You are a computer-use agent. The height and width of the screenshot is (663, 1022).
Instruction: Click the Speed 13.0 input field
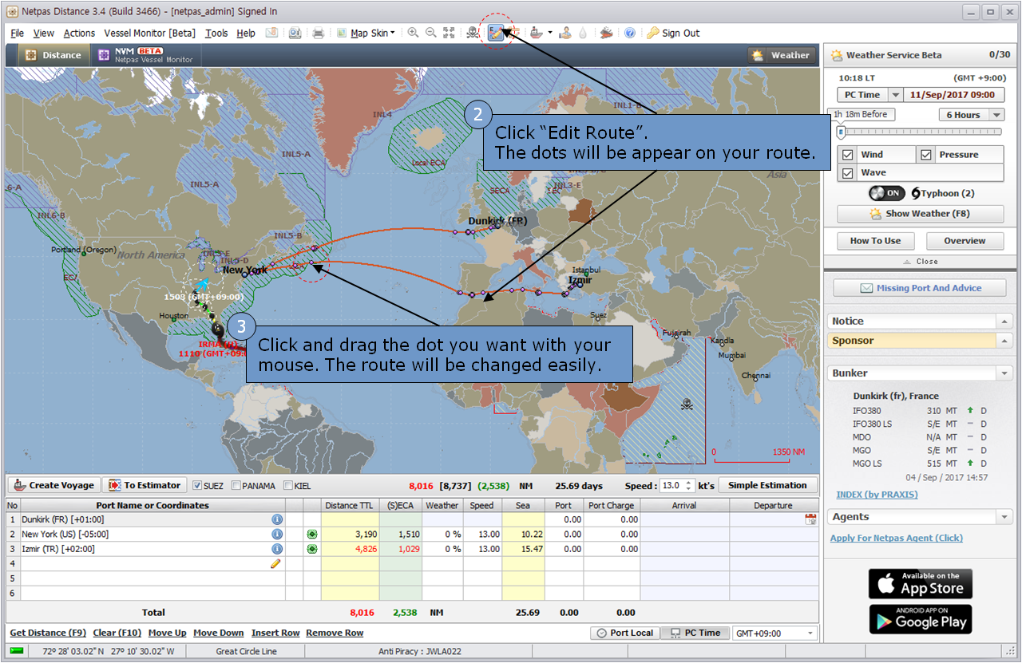click(673, 485)
